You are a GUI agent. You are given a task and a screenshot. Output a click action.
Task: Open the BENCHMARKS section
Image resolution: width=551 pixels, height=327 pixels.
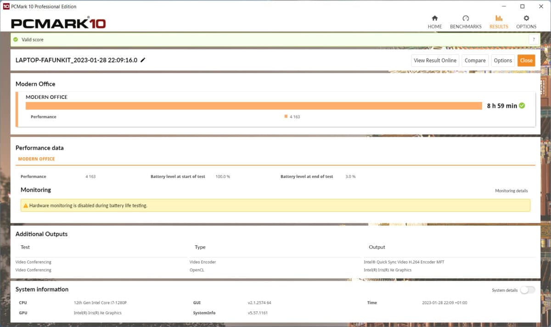pos(466,22)
